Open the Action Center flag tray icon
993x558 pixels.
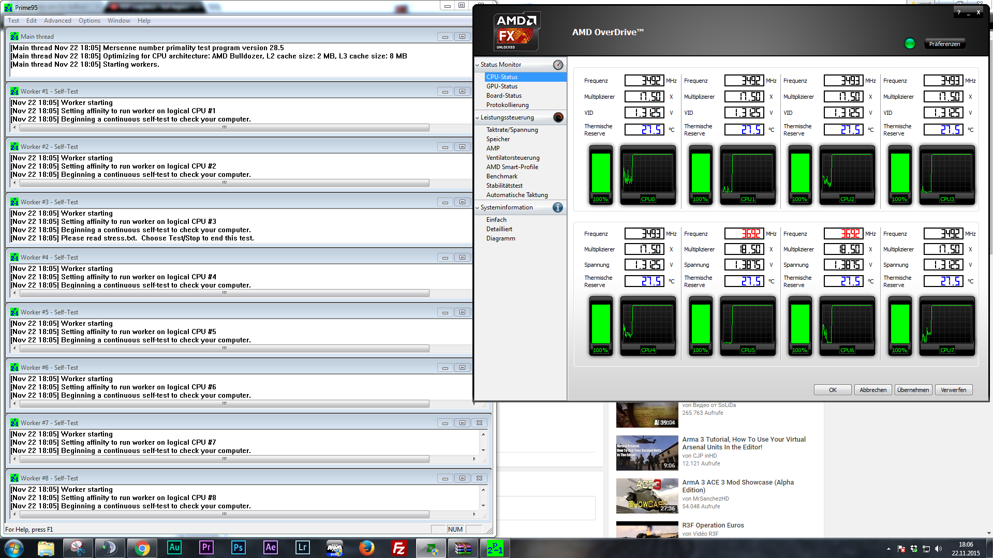901,549
